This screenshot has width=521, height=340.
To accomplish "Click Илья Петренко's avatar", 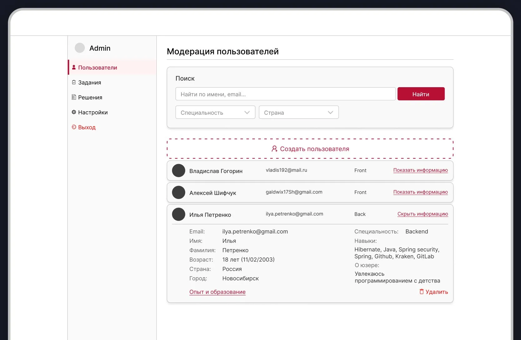I will tap(179, 214).
